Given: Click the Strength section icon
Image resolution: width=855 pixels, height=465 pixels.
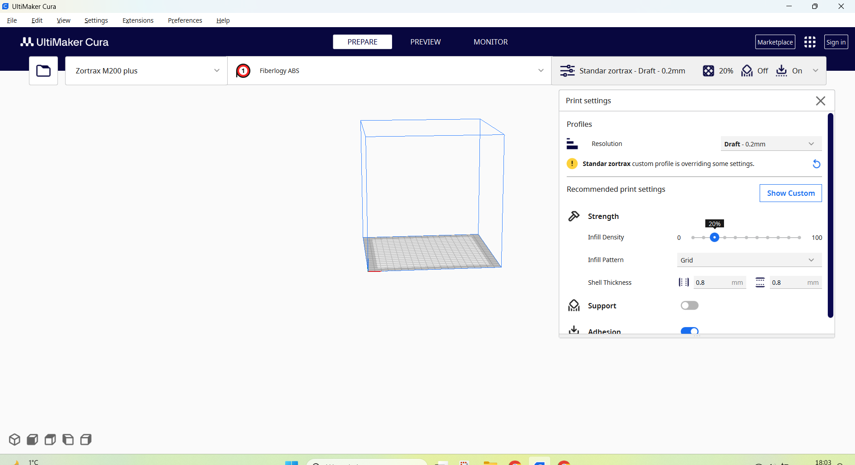Looking at the screenshot, I should click(574, 216).
